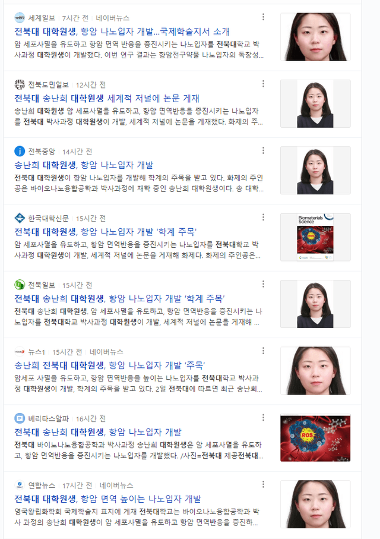Viewport: 380px width, 539px height.
Task: Open headline 송난희 전북대 대학원생, 항암 나노입자 개발 '주목'
Action: 110,365
